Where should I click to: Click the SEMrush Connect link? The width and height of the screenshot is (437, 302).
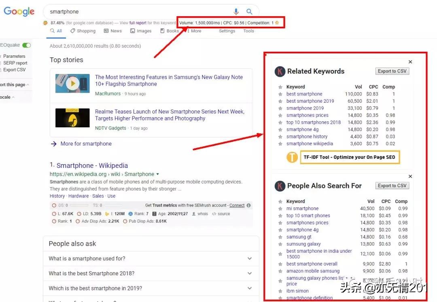tap(237, 205)
